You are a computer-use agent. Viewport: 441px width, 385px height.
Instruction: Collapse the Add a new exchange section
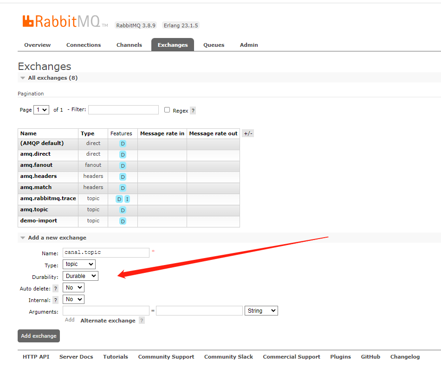[57, 238]
